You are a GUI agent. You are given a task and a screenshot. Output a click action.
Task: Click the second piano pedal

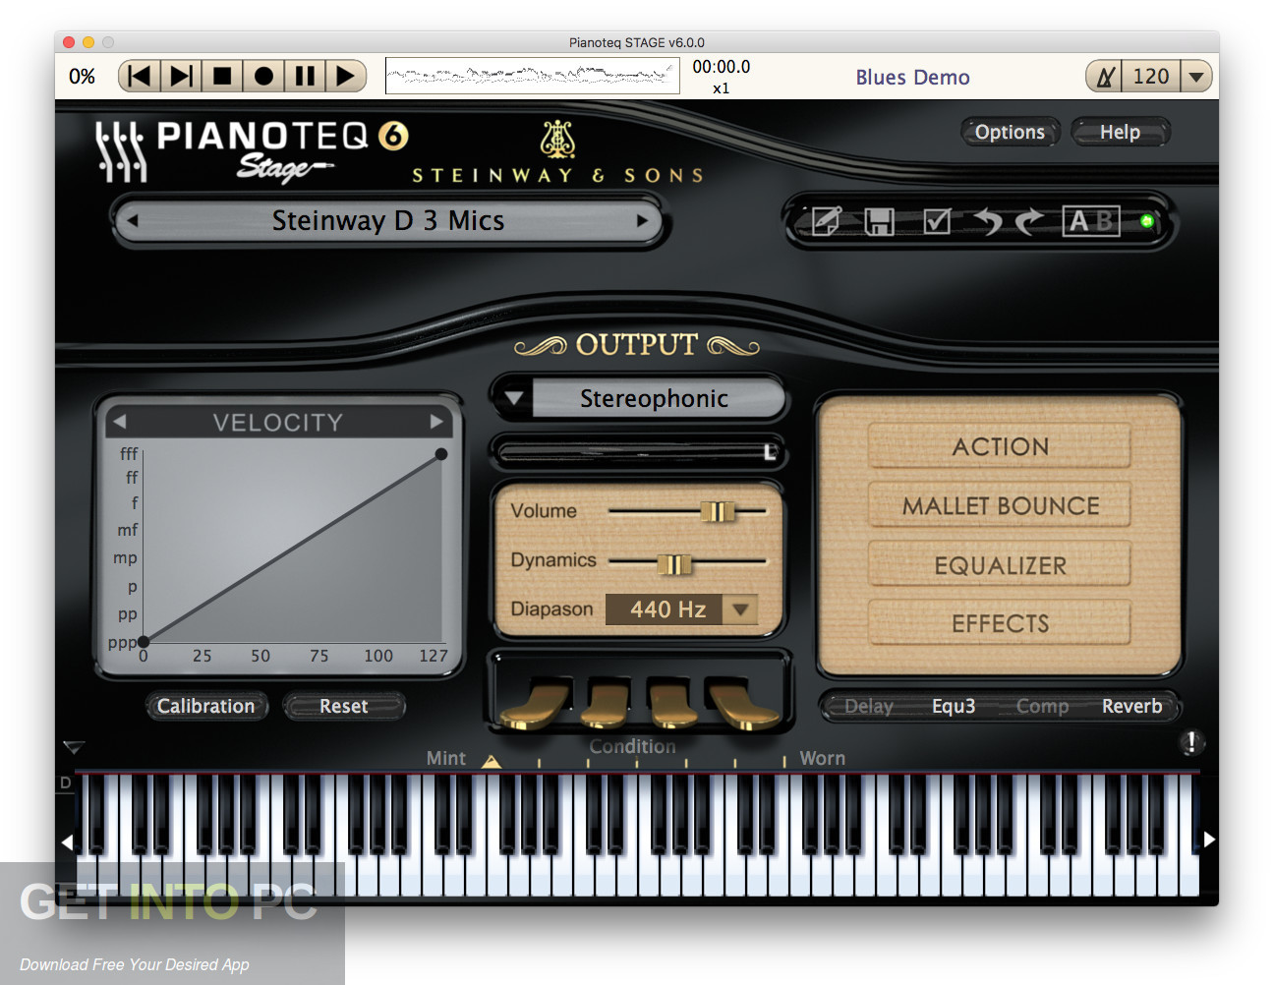tap(605, 704)
